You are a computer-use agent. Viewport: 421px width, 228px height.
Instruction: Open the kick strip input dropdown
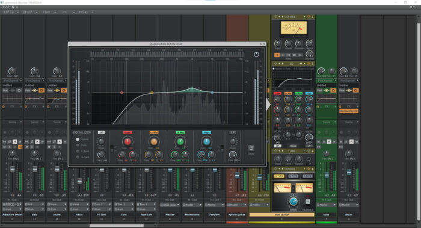coord(34,205)
